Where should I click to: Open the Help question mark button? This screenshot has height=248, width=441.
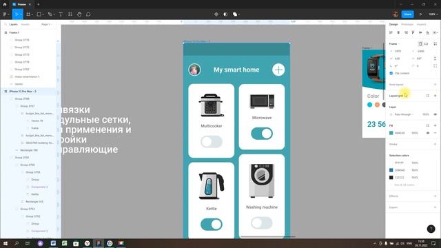(431, 229)
